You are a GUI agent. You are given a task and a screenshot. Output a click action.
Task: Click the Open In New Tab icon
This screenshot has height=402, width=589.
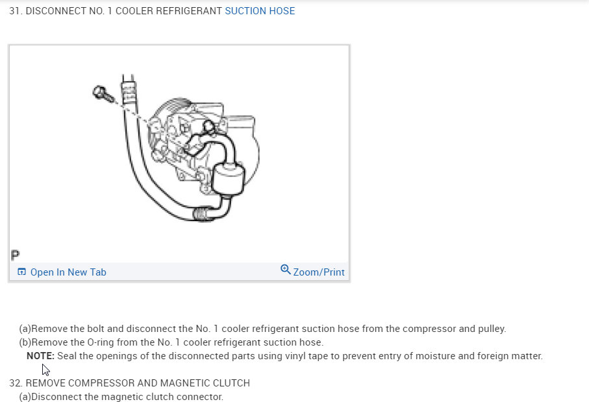[x=21, y=272]
